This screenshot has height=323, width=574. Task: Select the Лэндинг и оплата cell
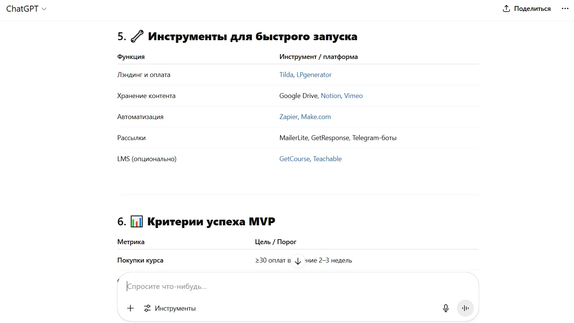click(x=144, y=75)
